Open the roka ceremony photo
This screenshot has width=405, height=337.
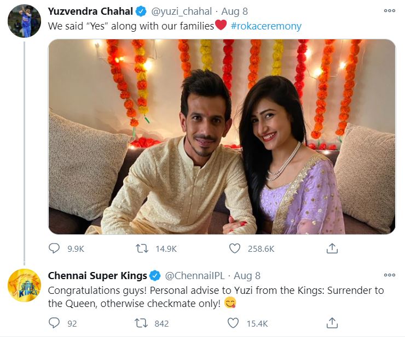click(x=222, y=137)
